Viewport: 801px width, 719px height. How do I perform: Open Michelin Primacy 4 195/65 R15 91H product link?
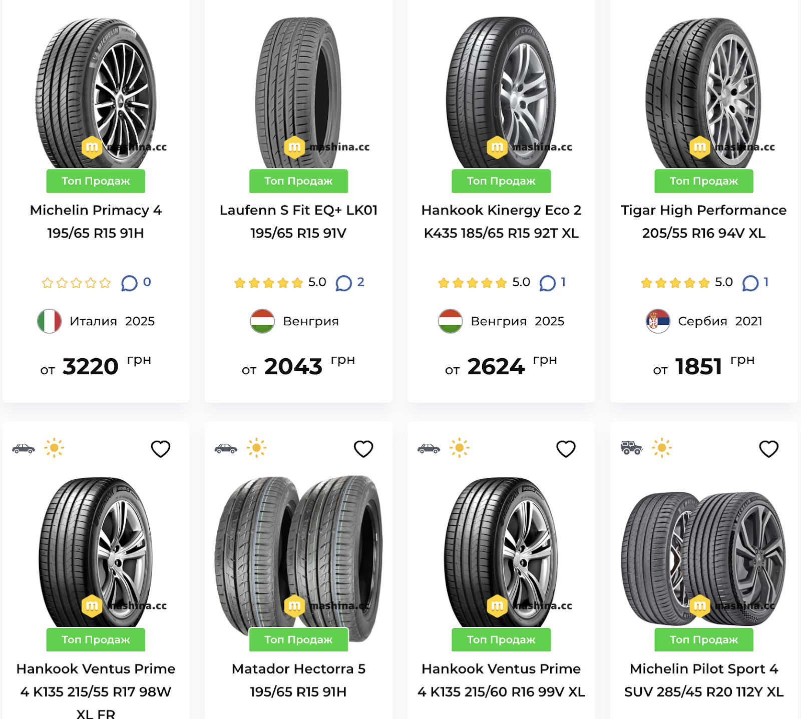click(96, 221)
